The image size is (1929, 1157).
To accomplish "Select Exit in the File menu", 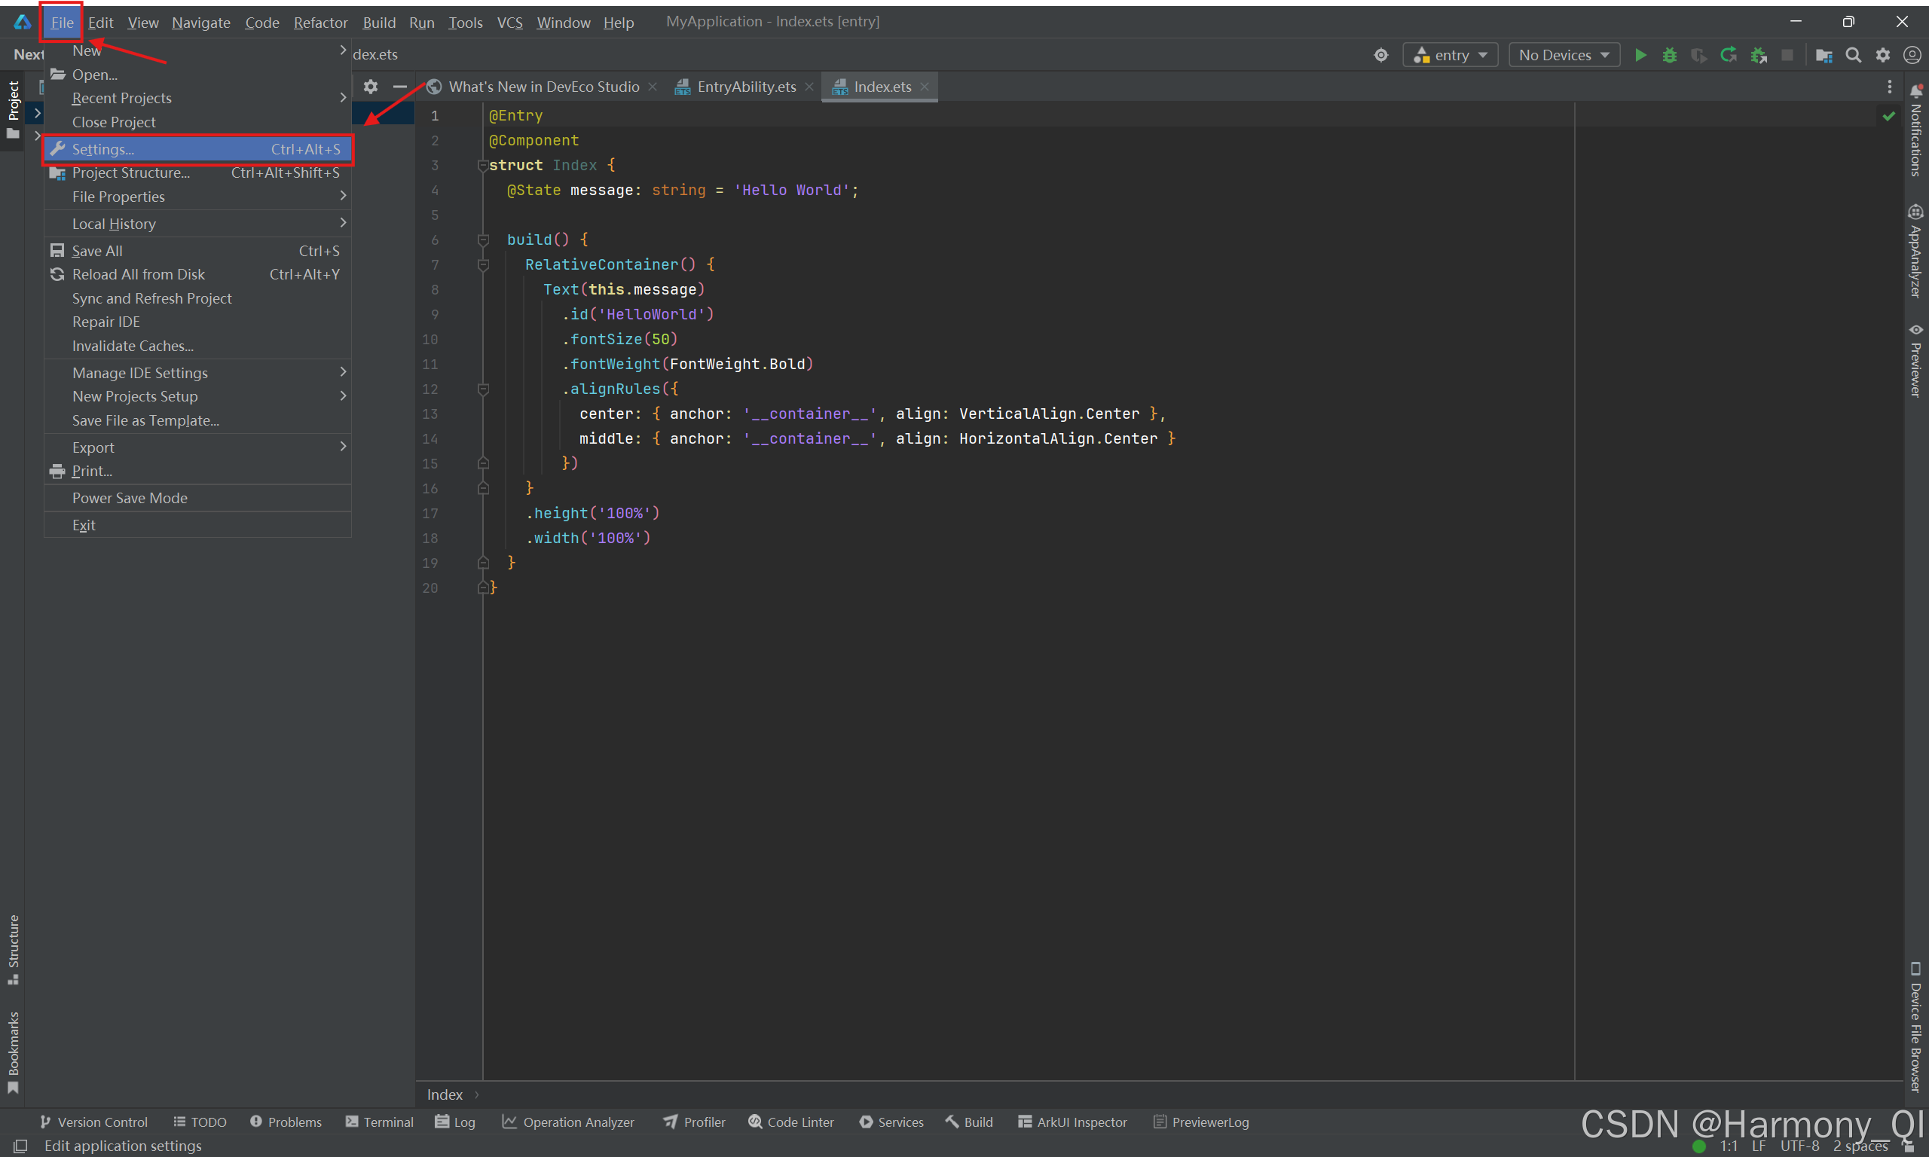I will coord(197,526).
